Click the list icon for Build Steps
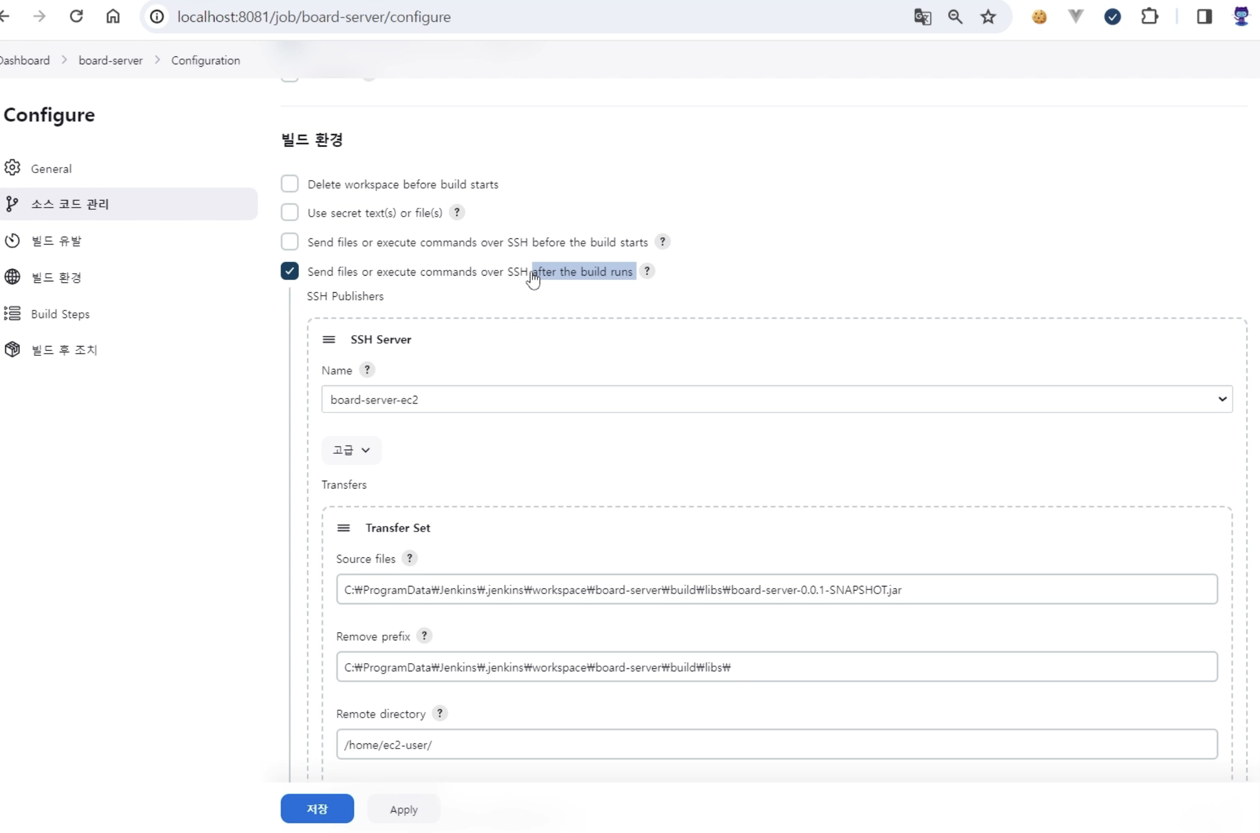This screenshot has height=833, width=1260. tap(12, 313)
